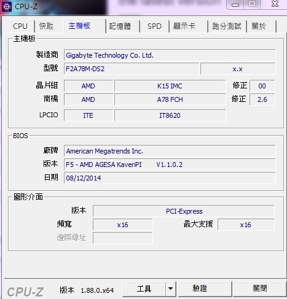Screen dimensions: 287x299
Task: Click the K15 IMC chipset value
Action: tap(170, 86)
